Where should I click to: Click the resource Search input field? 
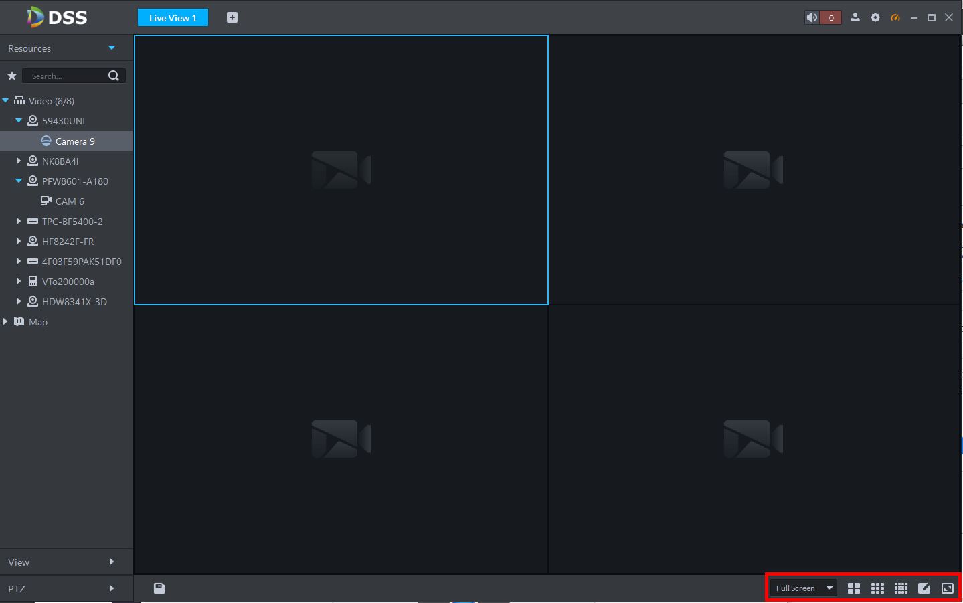pos(65,76)
